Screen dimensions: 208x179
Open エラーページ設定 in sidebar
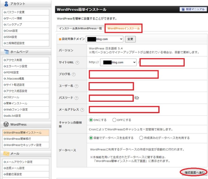[26, 66]
